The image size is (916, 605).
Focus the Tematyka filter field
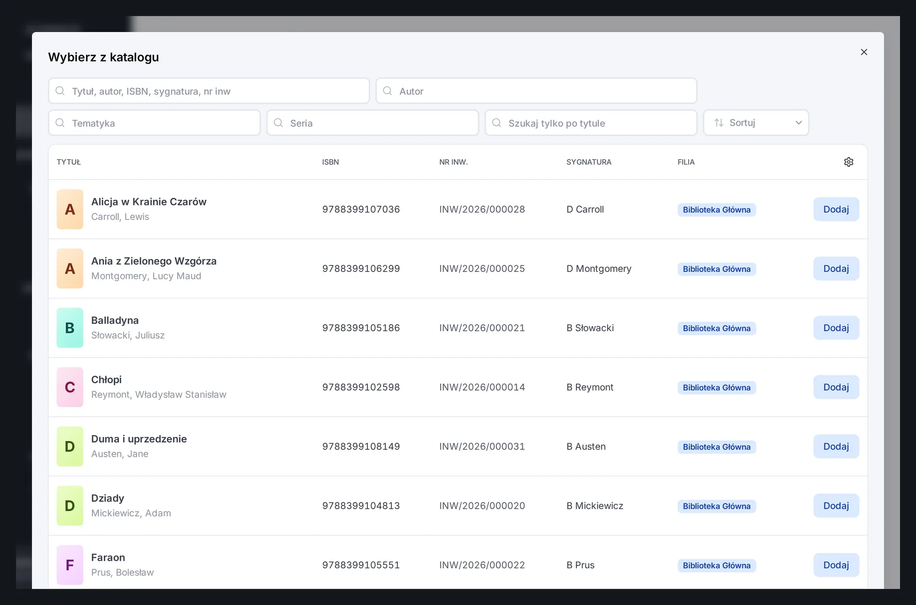[154, 123]
